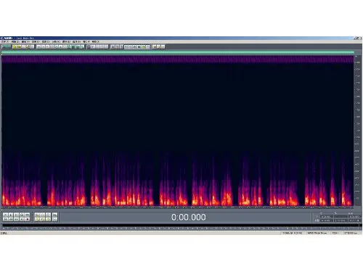Click the Fast Forward transport button
363x272 pixels.
coord(16,219)
